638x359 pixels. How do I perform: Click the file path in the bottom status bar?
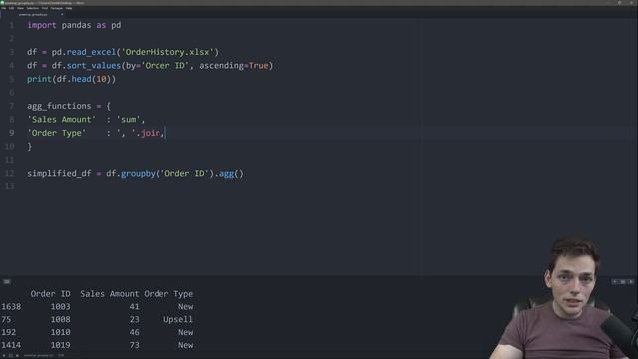coord(38,355)
